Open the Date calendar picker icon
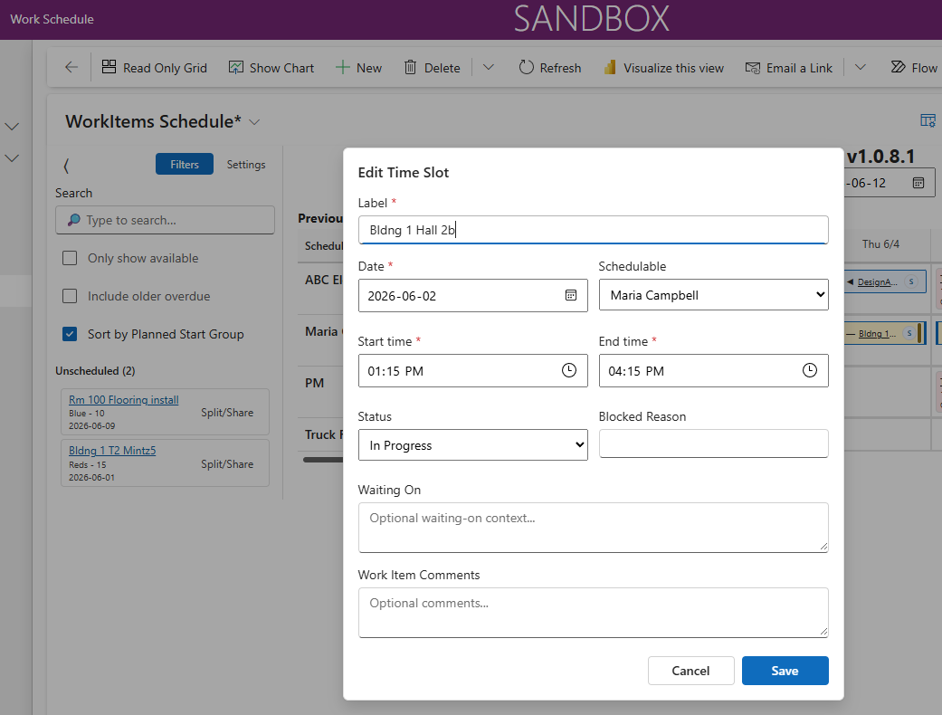Image resolution: width=942 pixels, height=715 pixels. coord(571,295)
